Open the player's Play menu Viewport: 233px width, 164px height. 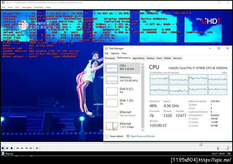click(17, 7)
